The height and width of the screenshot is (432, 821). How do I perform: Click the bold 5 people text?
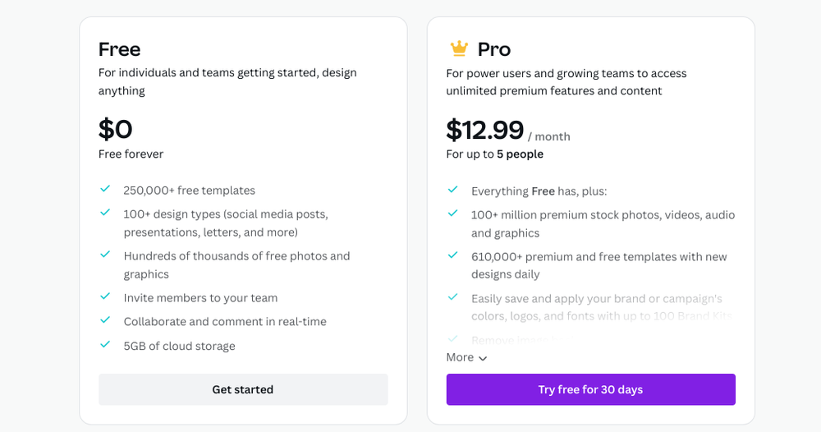pyautogui.click(x=520, y=154)
